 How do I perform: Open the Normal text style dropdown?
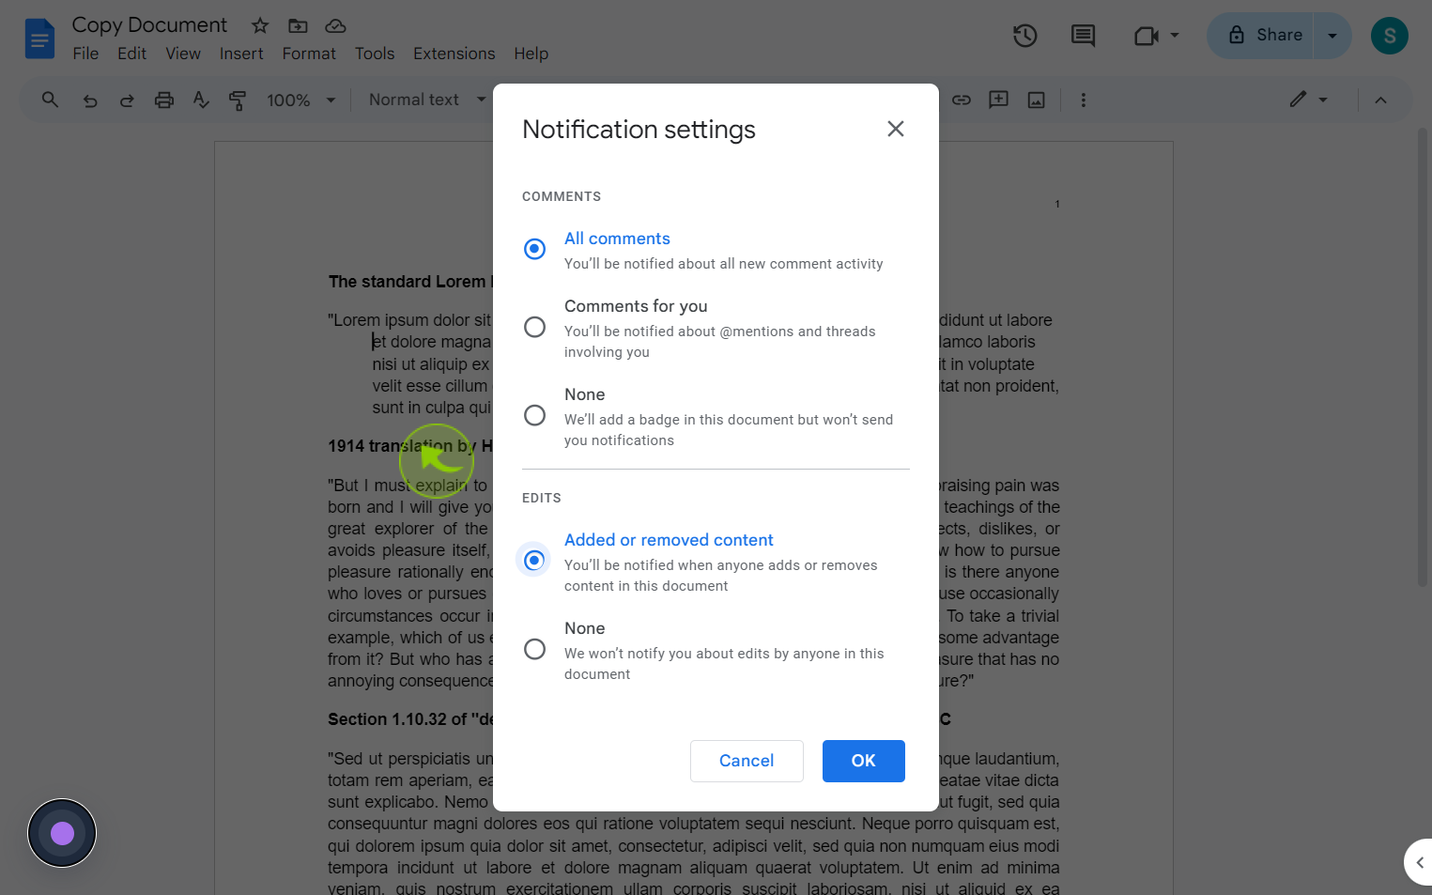click(427, 100)
